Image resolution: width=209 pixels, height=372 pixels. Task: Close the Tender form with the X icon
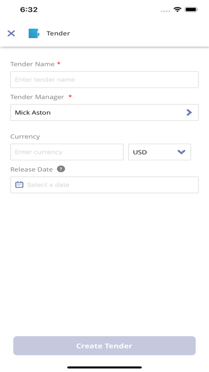pos(11,33)
